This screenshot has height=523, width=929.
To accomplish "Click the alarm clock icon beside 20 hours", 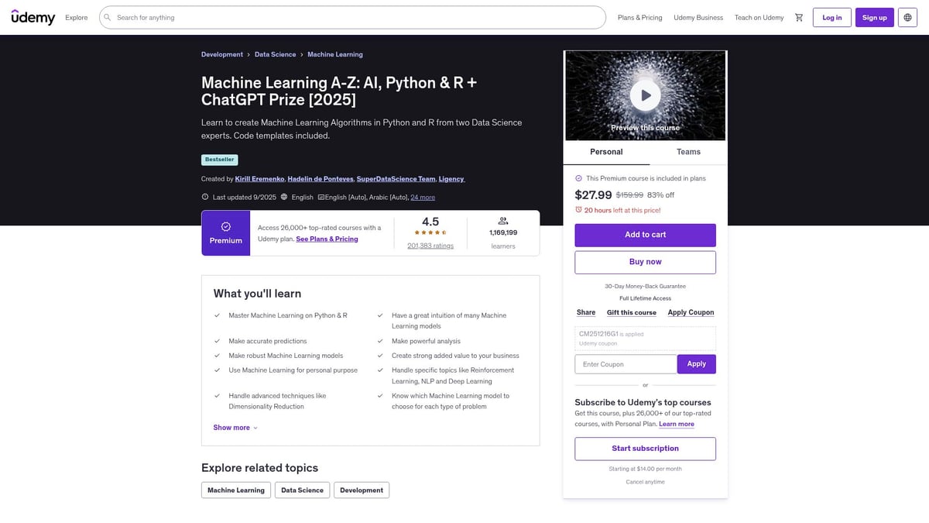I will tap(578, 210).
